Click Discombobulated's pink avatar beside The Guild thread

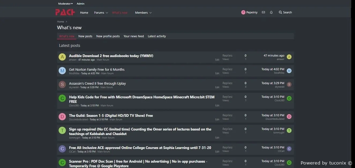[62, 117]
